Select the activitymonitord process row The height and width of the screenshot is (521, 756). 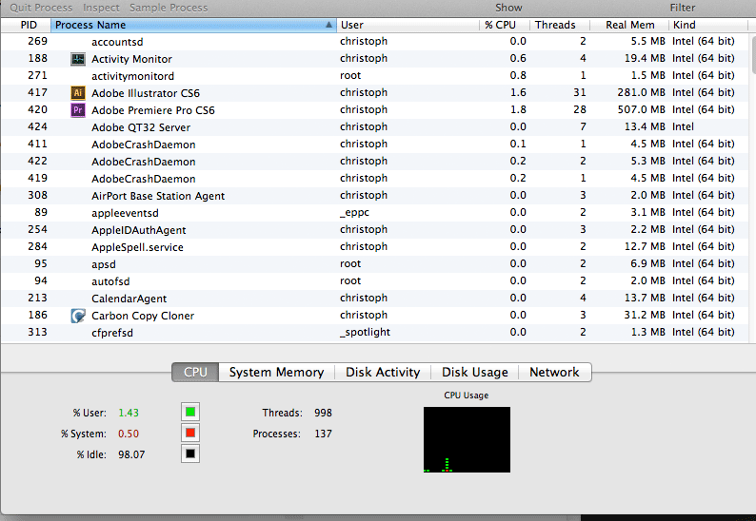coord(374,76)
